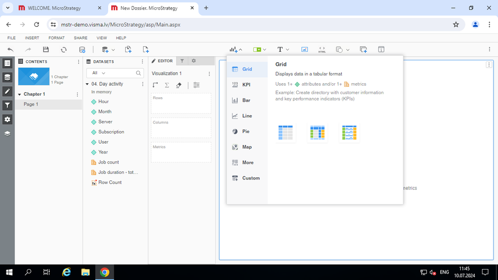Switch to the EDITOR tab
Screen dimensions: 498x280
coord(163,61)
